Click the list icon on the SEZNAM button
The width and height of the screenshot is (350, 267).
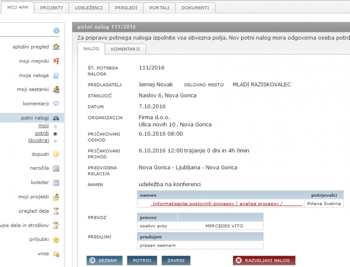(x=92, y=260)
